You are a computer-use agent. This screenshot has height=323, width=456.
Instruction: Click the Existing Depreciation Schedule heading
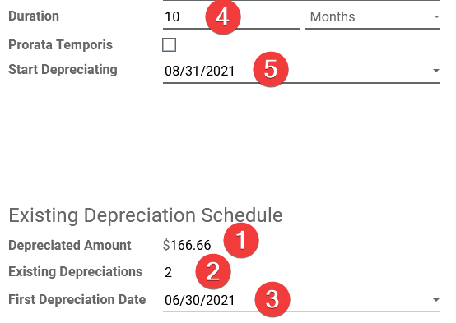[146, 215]
